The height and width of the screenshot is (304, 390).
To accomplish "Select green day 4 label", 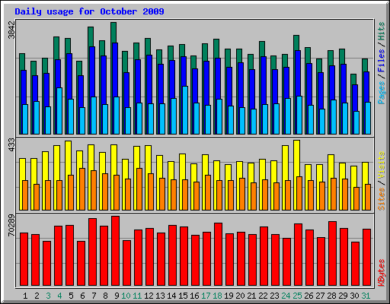I will 59,296.
